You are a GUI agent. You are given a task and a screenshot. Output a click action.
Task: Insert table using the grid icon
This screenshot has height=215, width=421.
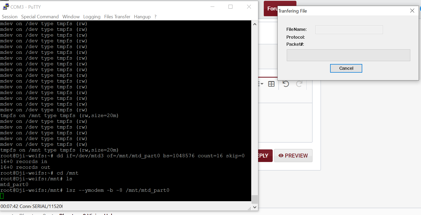[x=271, y=84]
